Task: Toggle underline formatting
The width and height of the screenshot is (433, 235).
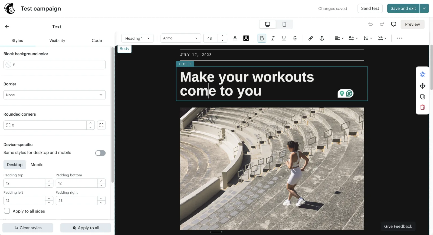Action: point(284,38)
